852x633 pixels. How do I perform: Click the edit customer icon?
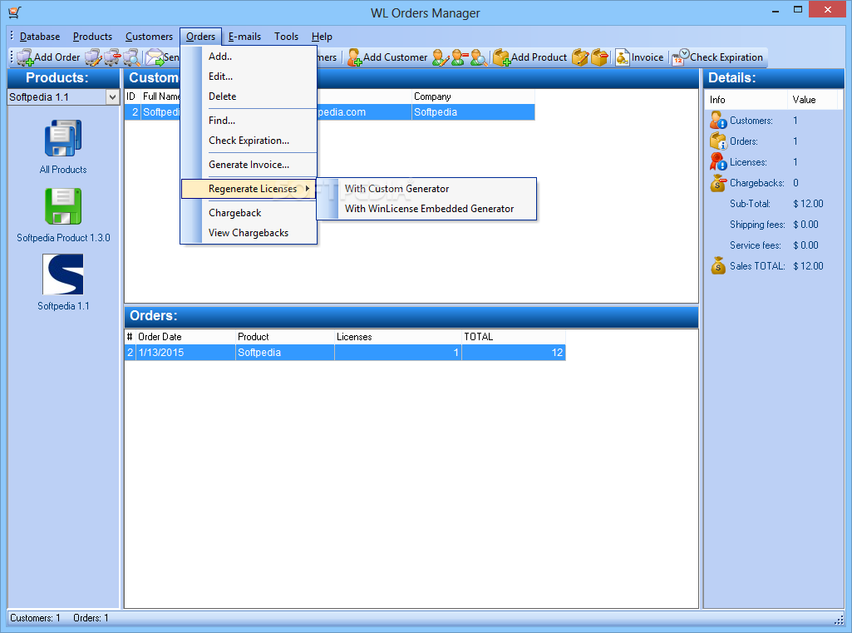click(441, 57)
